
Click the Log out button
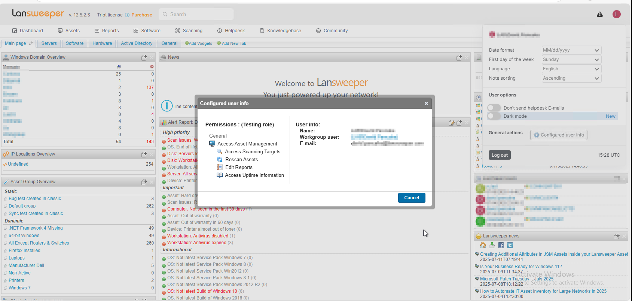pos(500,155)
